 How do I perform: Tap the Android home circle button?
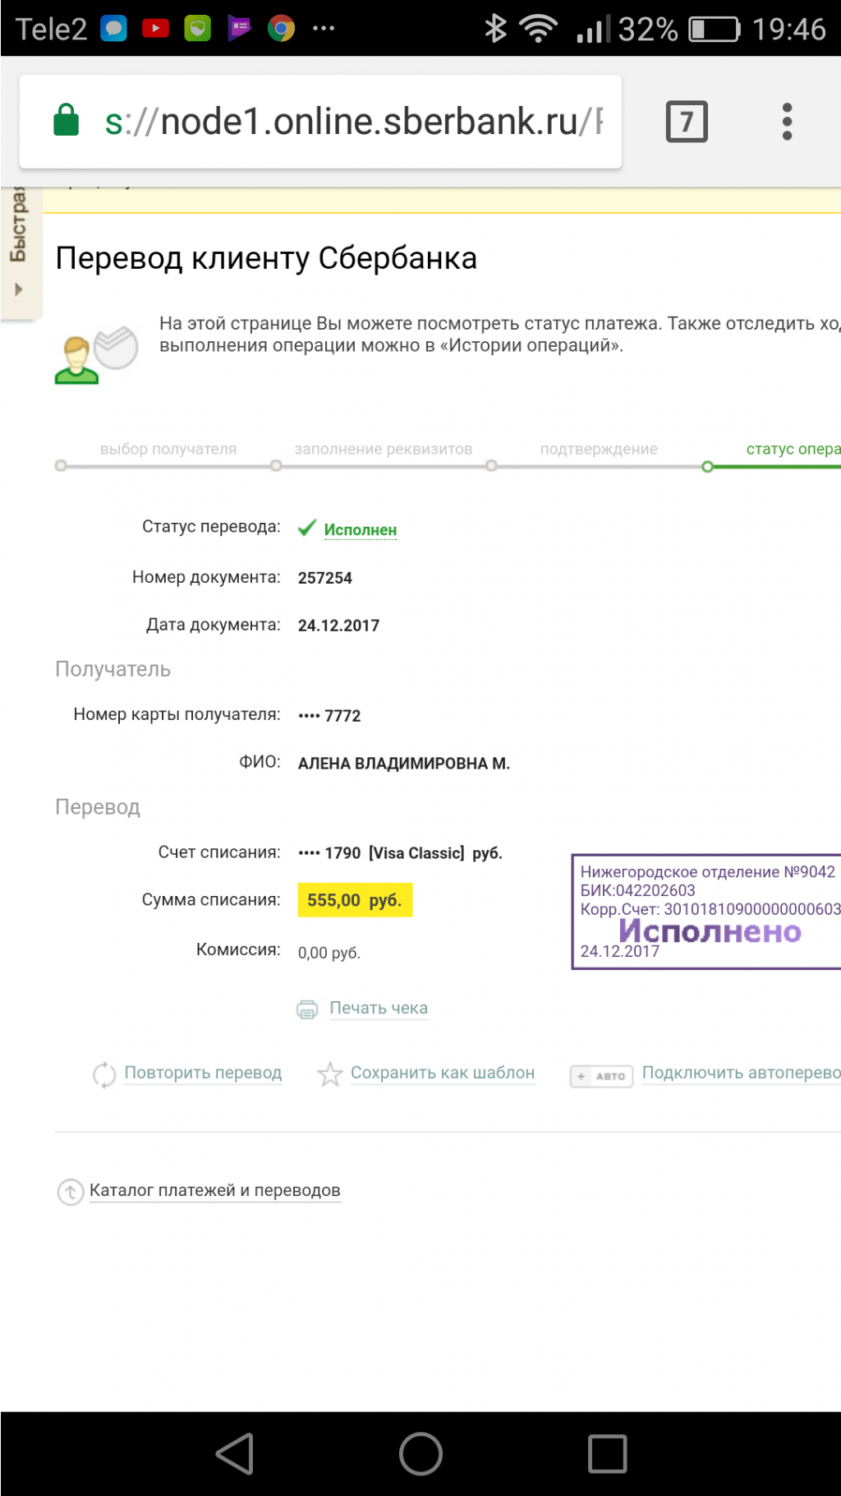point(420,1454)
